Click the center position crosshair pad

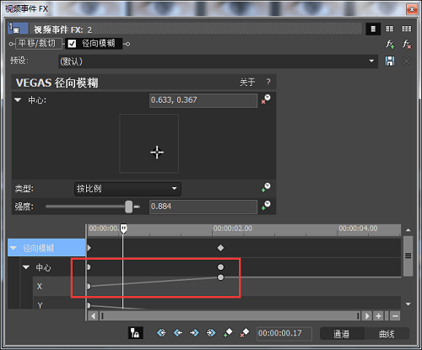pyautogui.click(x=149, y=143)
